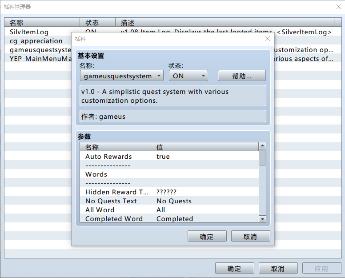Click the plugin description text box

[172, 96]
